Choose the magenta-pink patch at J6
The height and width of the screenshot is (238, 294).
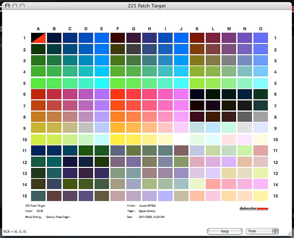click(x=181, y=94)
